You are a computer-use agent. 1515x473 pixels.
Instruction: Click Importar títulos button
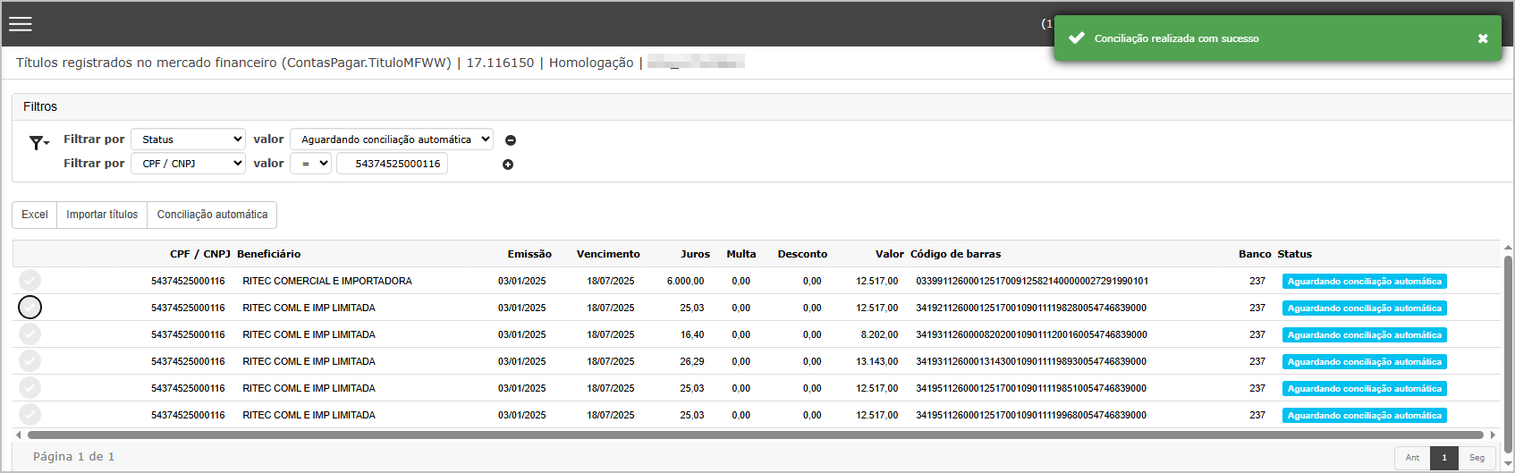[102, 215]
